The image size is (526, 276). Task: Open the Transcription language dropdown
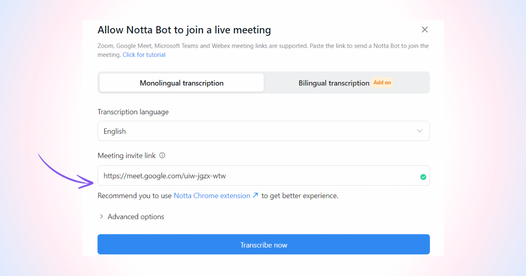tap(263, 131)
